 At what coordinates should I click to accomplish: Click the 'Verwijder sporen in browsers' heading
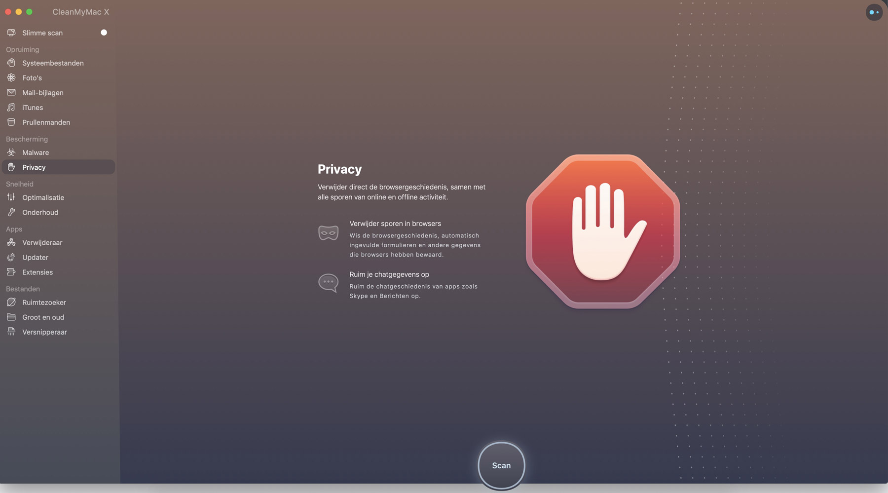(395, 224)
